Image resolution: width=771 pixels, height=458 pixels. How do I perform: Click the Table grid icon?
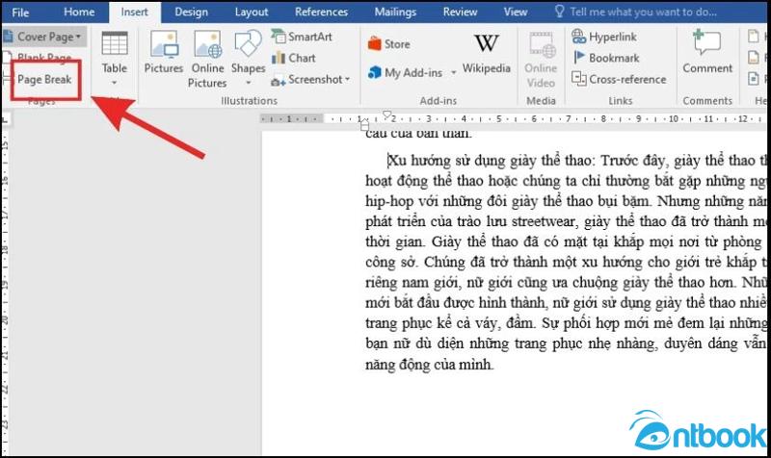tap(115, 43)
